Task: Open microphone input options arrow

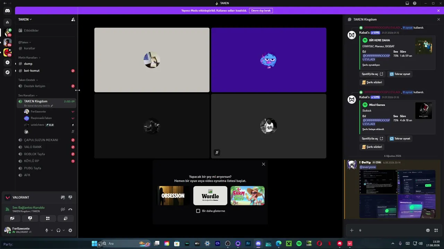Action: tap(52, 230)
